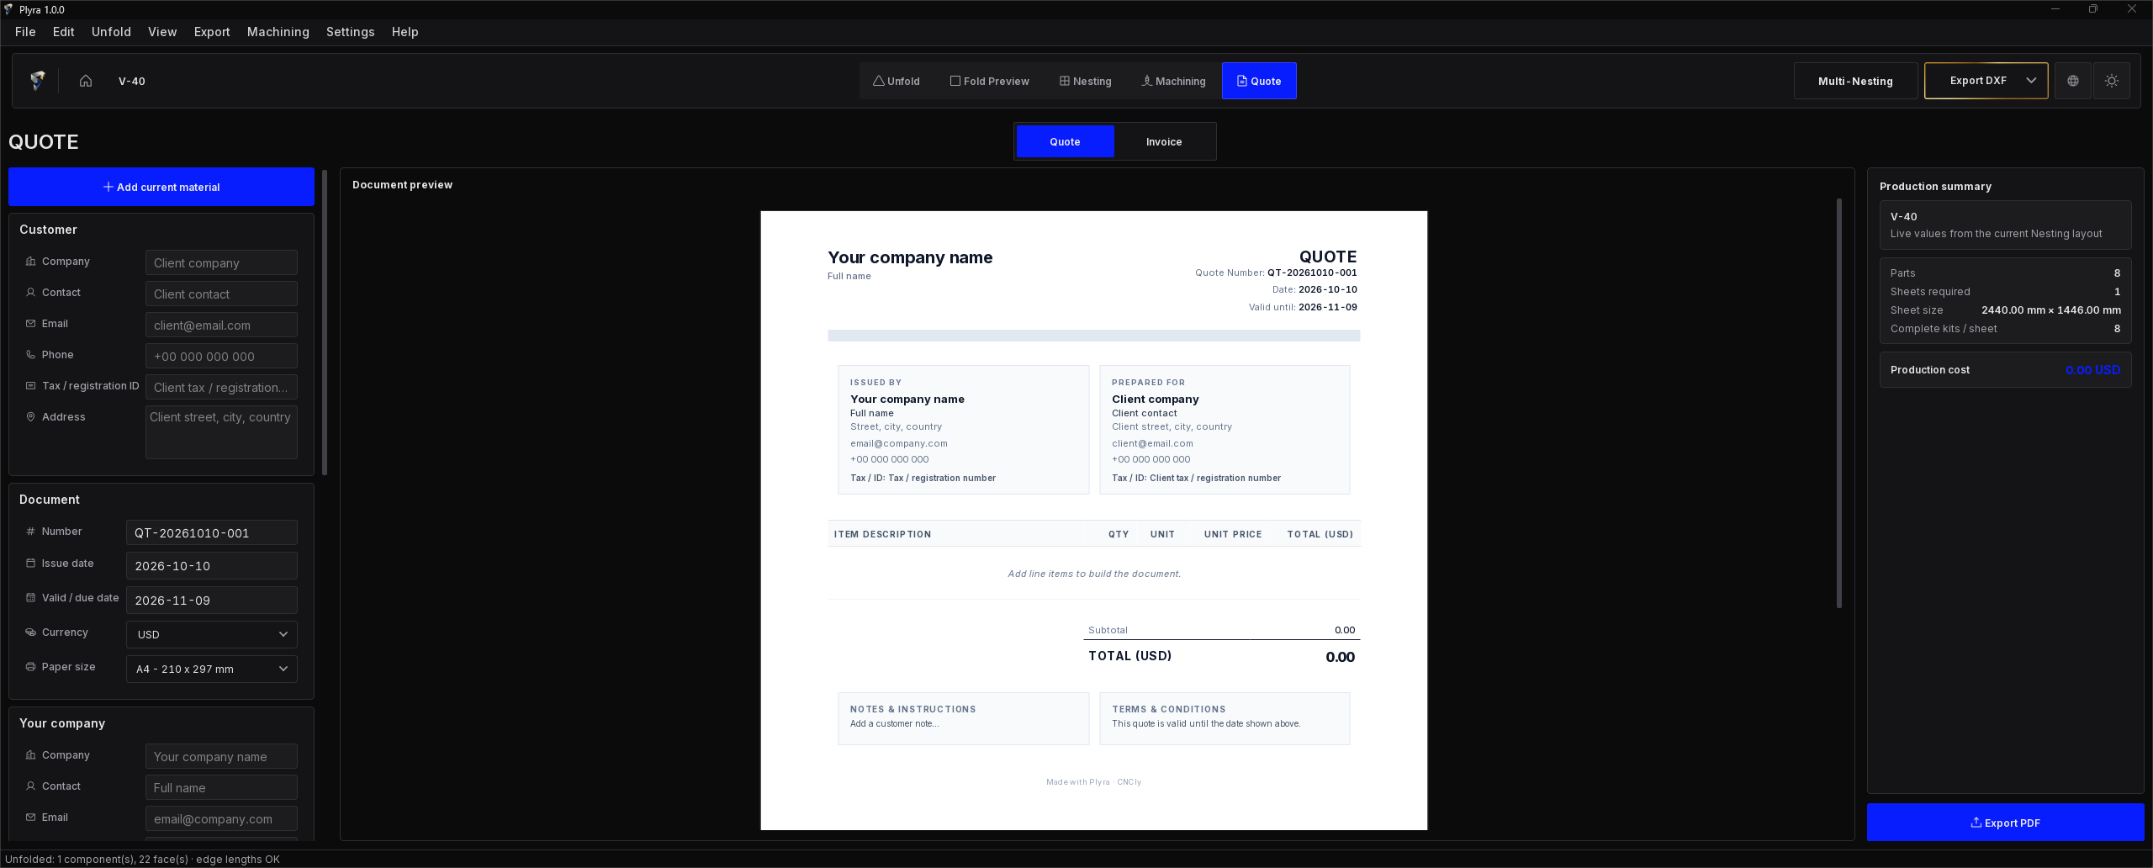
Task: Open the Export menu
Action: point(212,32)
